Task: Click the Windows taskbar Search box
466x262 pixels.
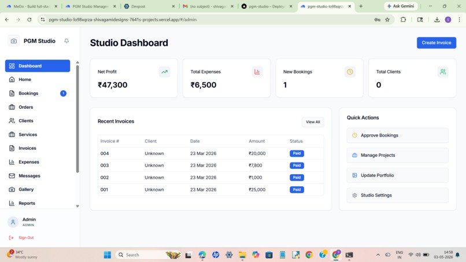Action: coord(149,255)
